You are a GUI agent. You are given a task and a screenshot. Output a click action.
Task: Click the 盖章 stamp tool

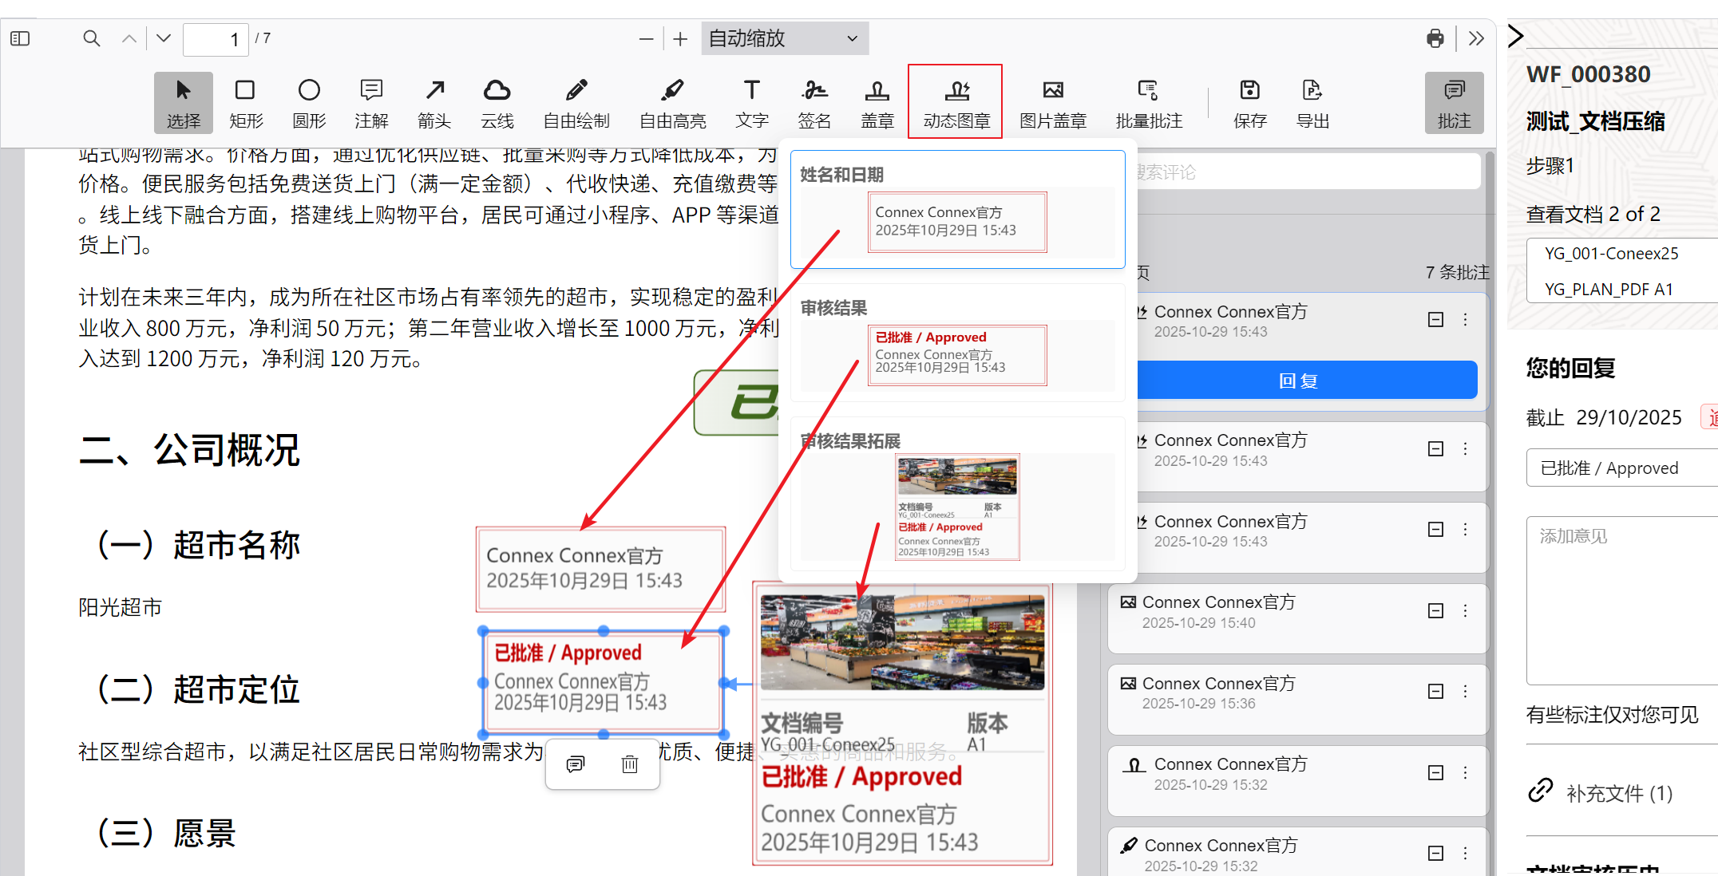[x=877, y=103]
